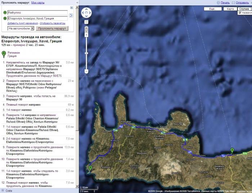Viewport: 252px width, 193px height.
Task: Click start marker A on the map
Action: click(232, 150)
